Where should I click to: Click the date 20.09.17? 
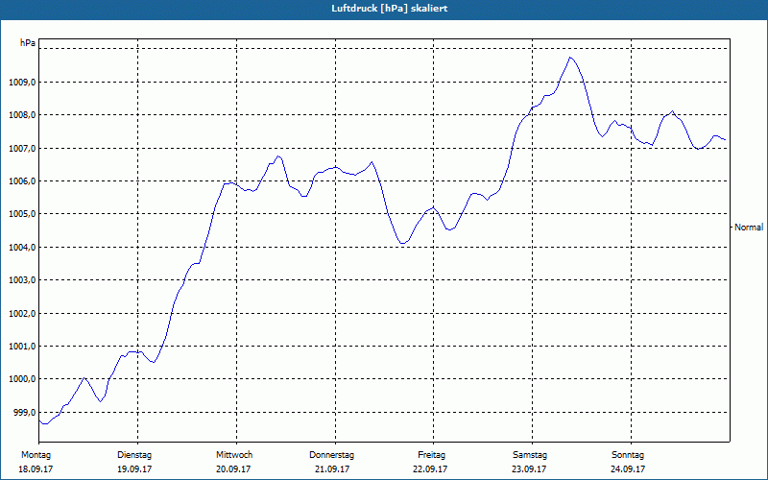click(x=233, y=469)
